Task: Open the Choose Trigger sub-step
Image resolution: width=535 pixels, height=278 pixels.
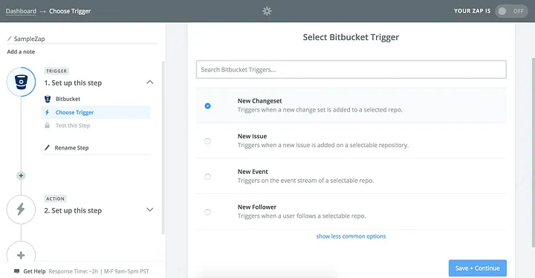Action: pyautogui.click(x=96, y=112)
